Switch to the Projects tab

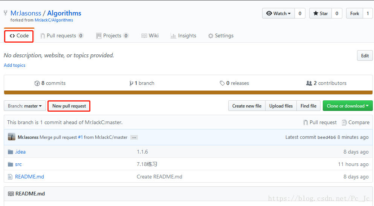(x=112, y=36)
